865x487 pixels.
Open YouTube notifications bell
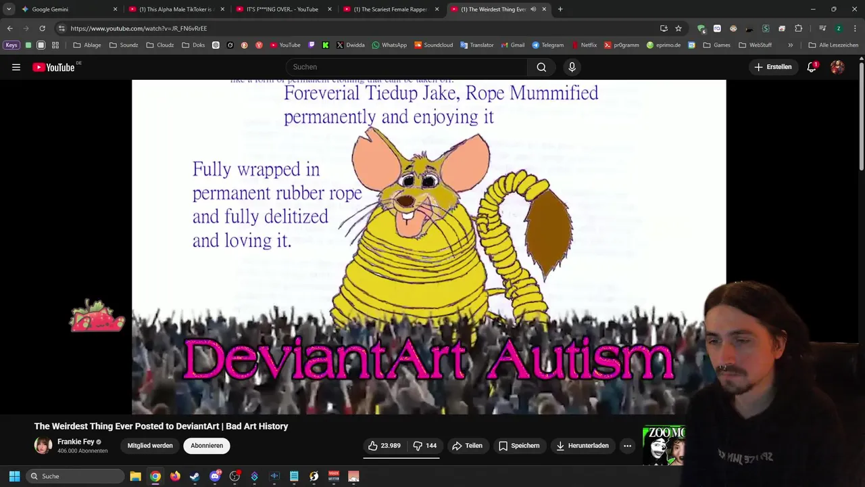tap(812, 67)
